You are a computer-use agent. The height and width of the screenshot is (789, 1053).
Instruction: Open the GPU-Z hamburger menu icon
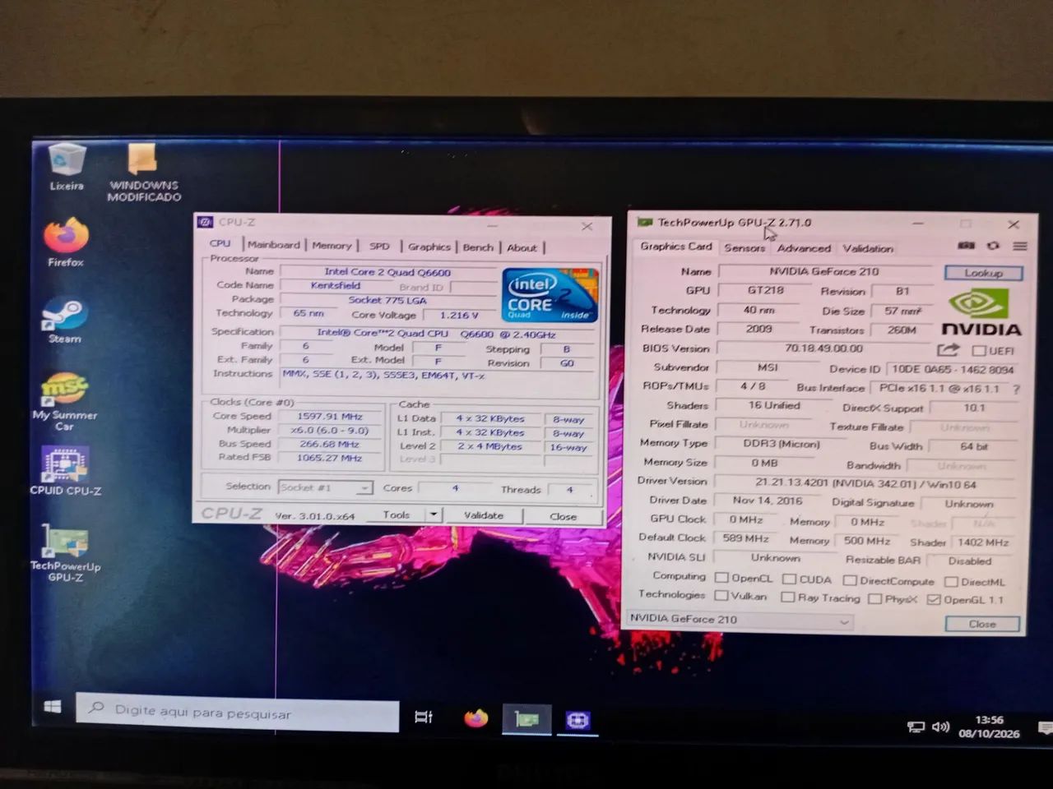pyautogui.click(x=1019, y=246)
